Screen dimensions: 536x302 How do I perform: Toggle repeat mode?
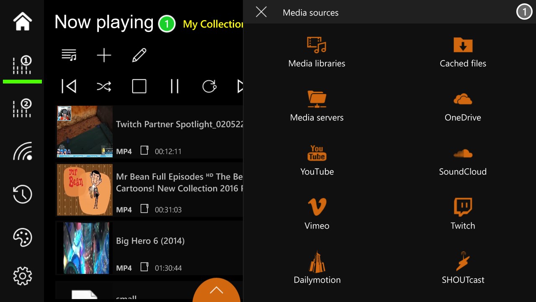point(209,86)
